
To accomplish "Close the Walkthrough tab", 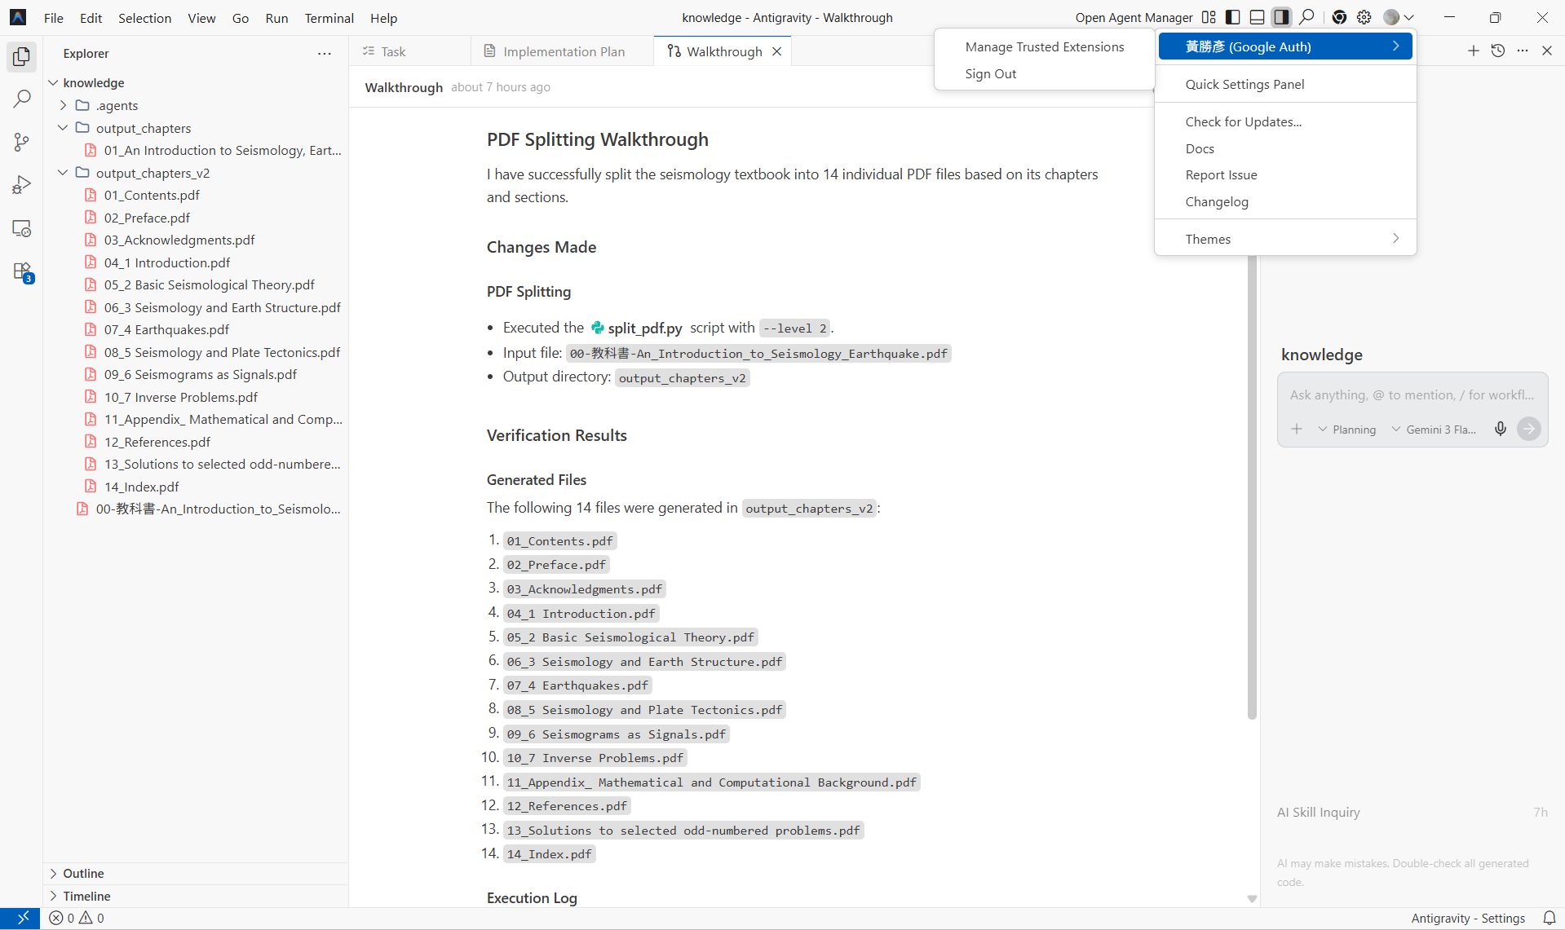I will click(x=777, y=51).
